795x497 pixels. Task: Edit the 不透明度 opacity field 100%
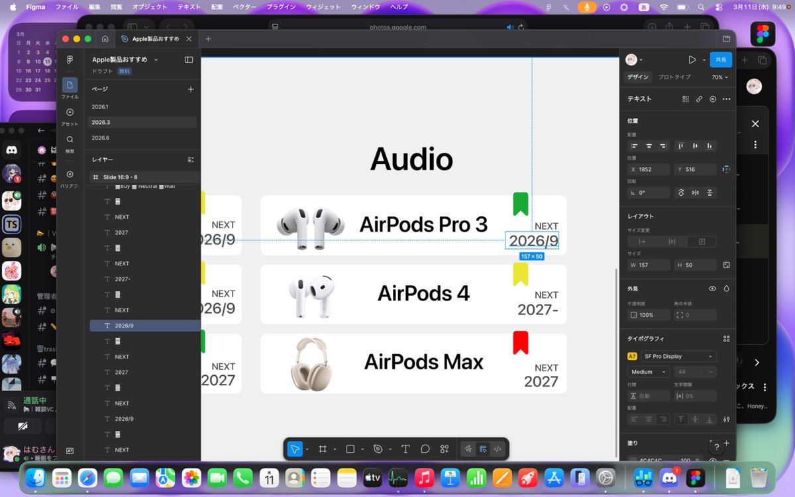649,315
